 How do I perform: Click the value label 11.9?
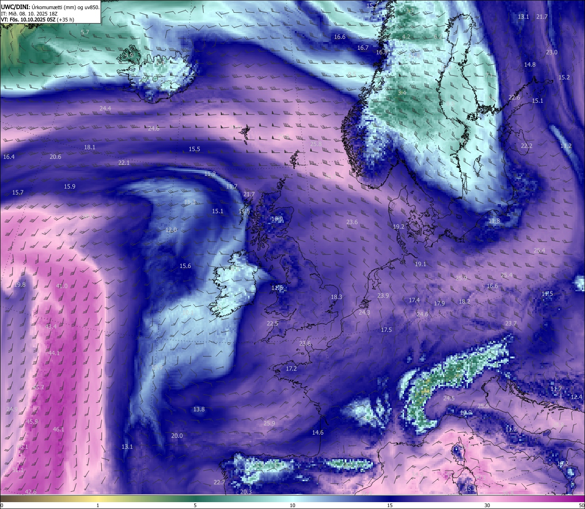point(210,173)
